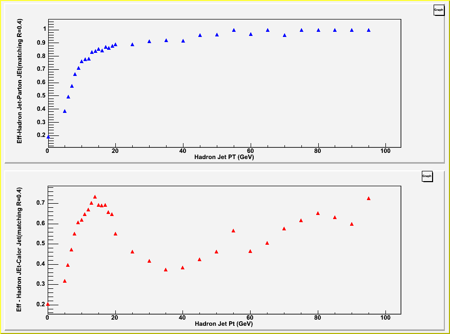
Task: Click the red triangle marker at 80 GeV
Action: pos(318,213)
